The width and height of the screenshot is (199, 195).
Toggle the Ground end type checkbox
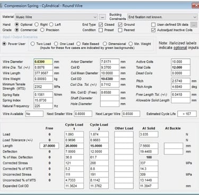120,25
